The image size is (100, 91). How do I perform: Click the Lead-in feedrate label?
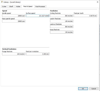[55, 19]
